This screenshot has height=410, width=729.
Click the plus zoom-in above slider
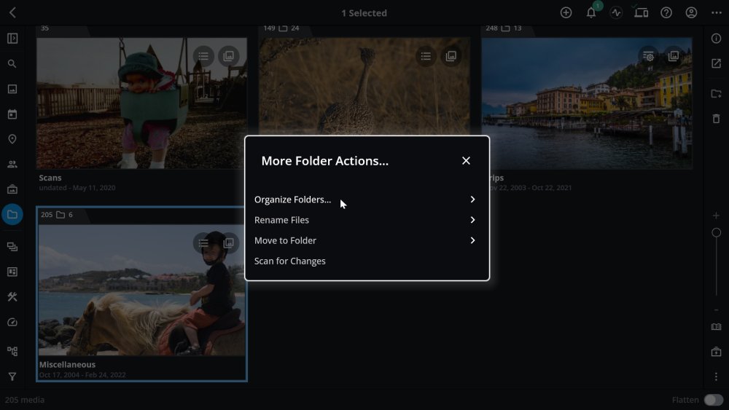click(x=717, y=216)
